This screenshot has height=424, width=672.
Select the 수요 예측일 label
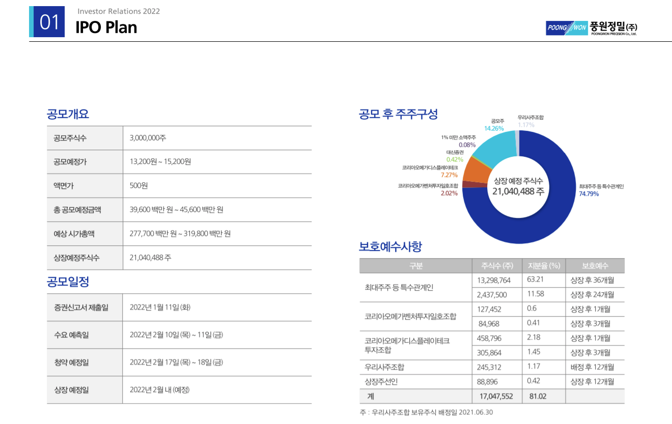[71, 335]
